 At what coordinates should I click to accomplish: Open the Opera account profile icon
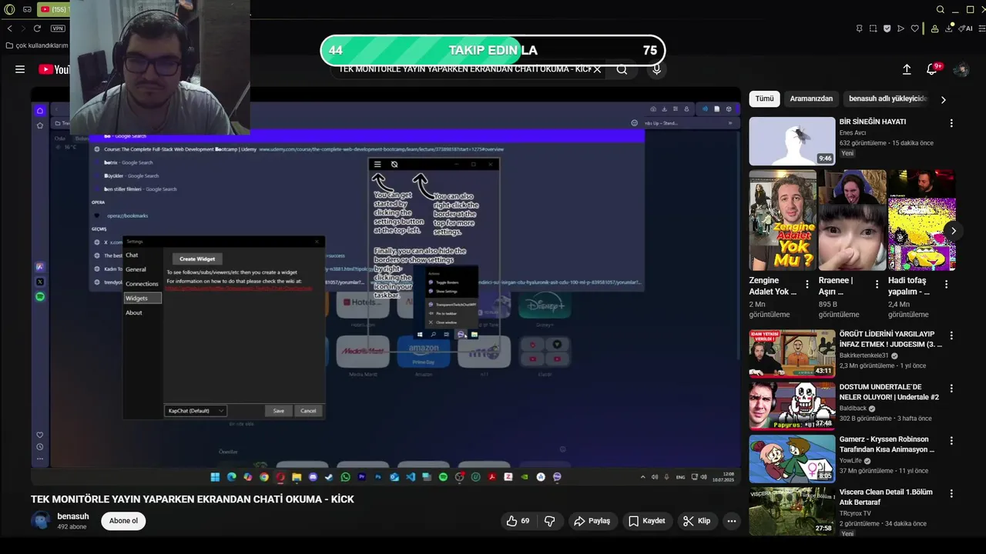(934, 28)
